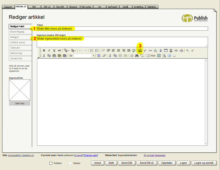Enable the Publiser checkbox
220x170 pixels.
click(51, 163)
